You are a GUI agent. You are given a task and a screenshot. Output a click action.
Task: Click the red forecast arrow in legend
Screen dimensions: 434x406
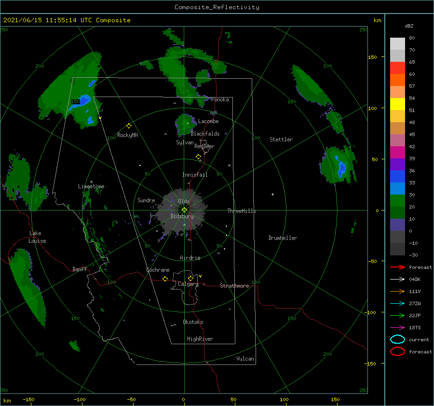(397, 267)
